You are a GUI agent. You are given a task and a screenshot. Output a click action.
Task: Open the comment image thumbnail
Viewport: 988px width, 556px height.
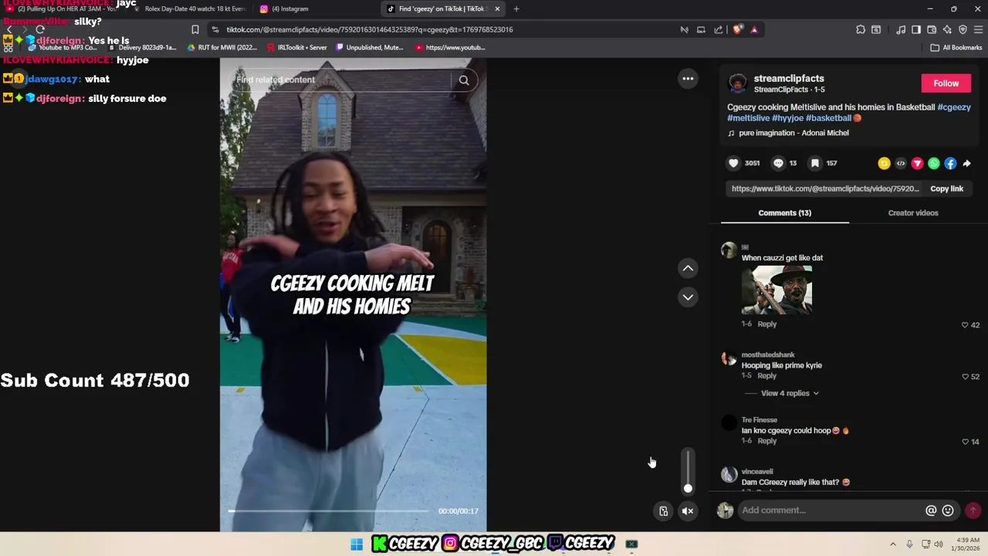777,290
